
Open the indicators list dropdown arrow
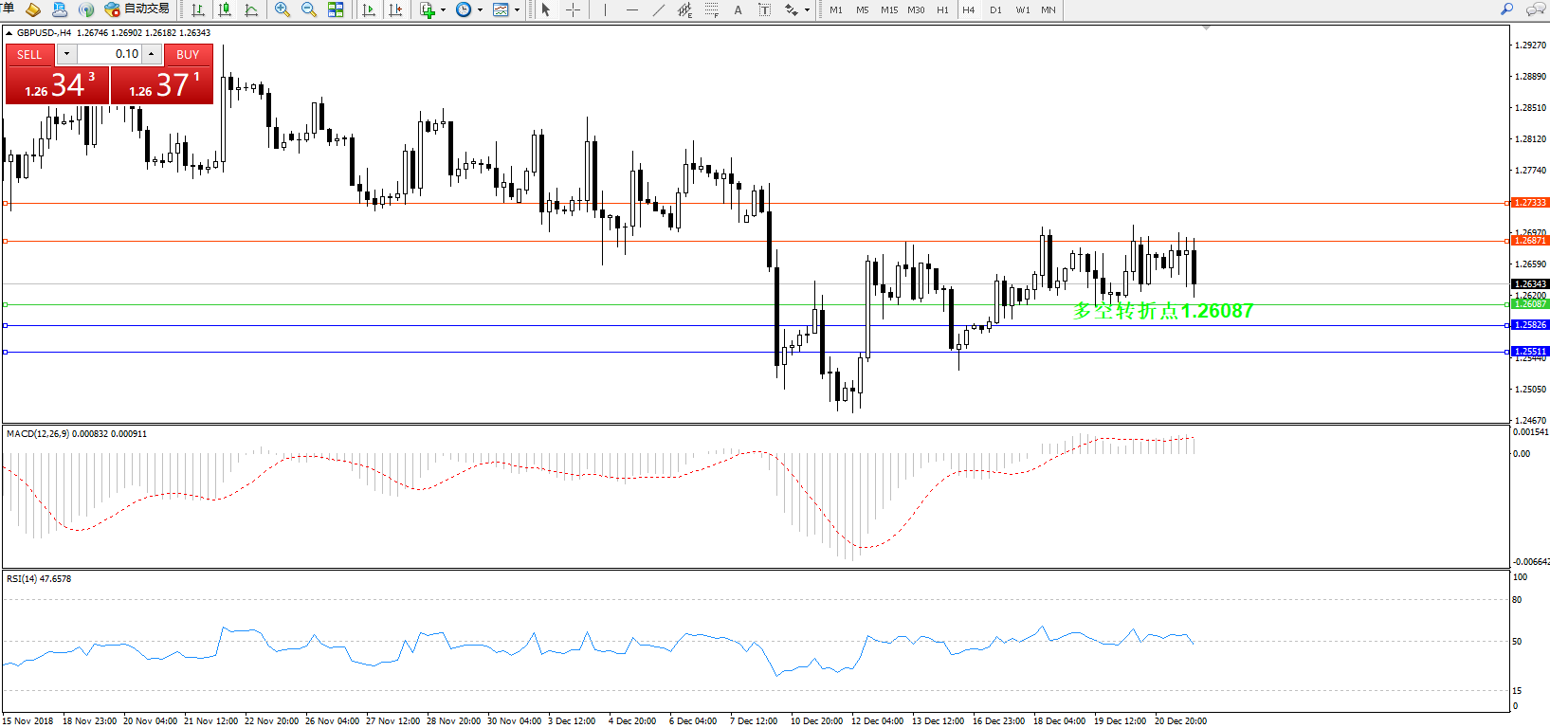point(443,10)
